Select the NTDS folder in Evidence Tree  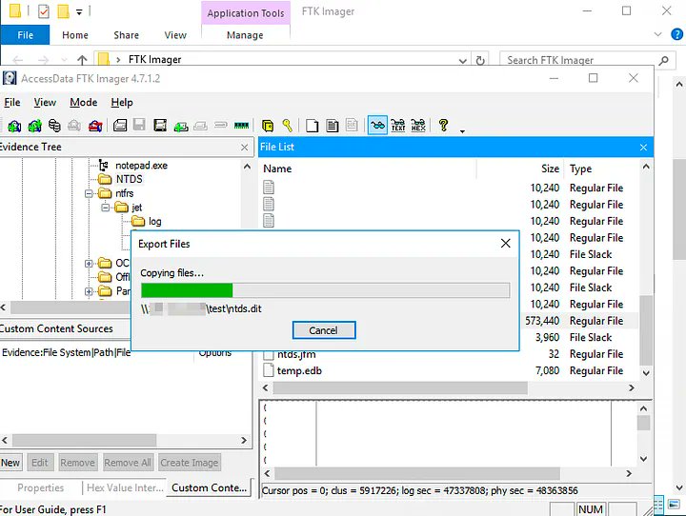pos(129,179)
